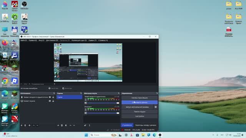Viewport: 246px width, 138px height.
Task: Move scene down in Сцены toolbar
Action: point(74,125)
